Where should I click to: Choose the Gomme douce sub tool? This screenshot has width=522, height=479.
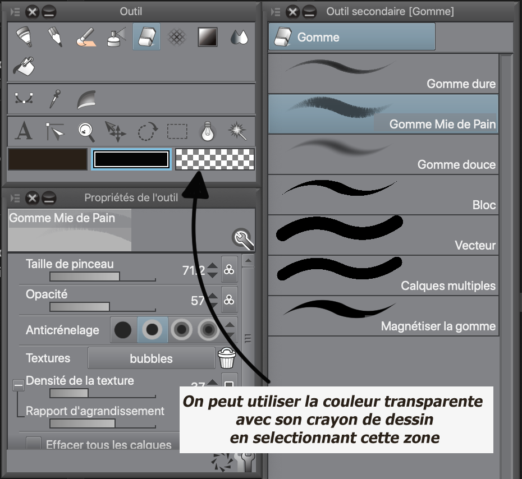click(383, 154)
